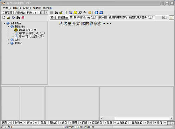
Task: Select the 第一回 document tab
Action: click(127, 17)
